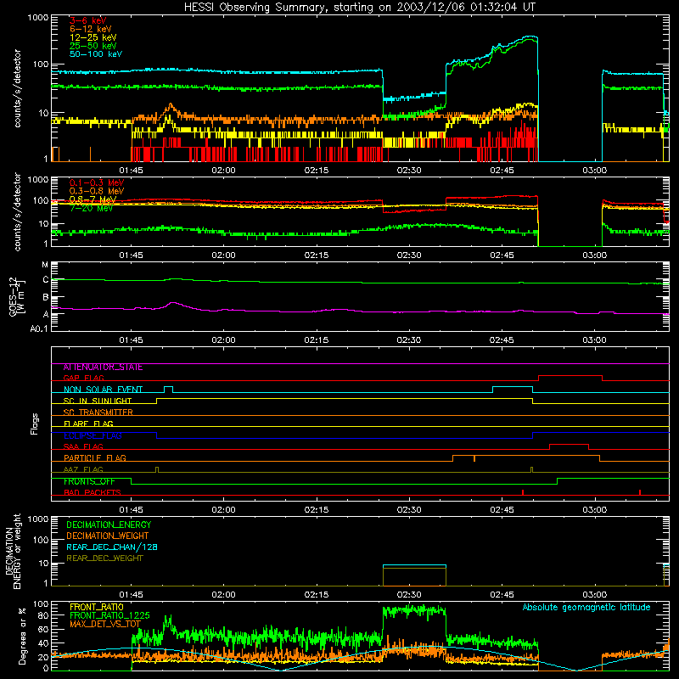
Task: Select the 25-50 keV legend label
Action: point(93,46)
